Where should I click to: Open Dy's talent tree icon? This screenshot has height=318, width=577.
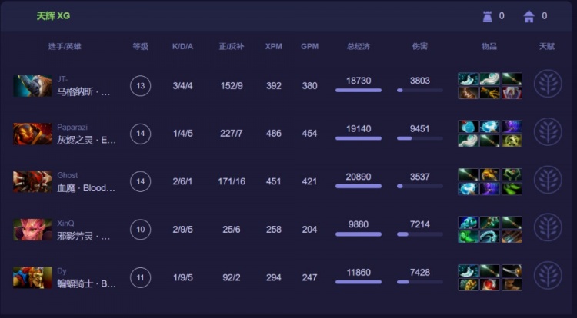(548, 276)
